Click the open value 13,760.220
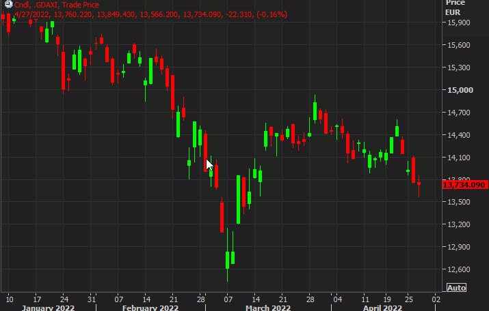This screenshot has width=489, height=311. [x=72, y=14]
